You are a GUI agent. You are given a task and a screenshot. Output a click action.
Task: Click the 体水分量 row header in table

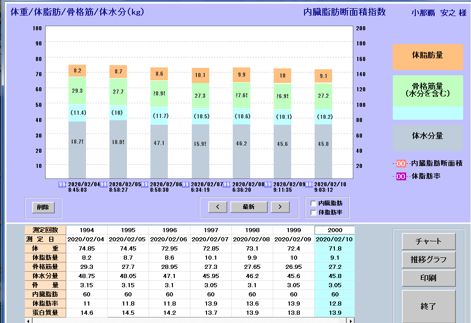coord(46,276)
